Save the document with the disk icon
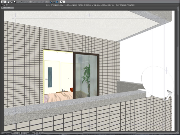This screenshot has height=135, width=180. click(x=14, y=2)
